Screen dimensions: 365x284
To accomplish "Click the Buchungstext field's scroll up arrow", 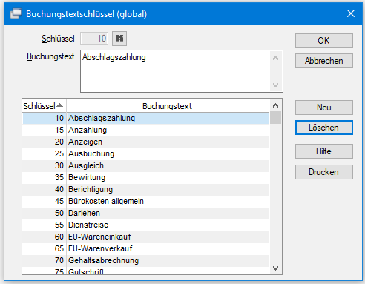I will [275, 59].
